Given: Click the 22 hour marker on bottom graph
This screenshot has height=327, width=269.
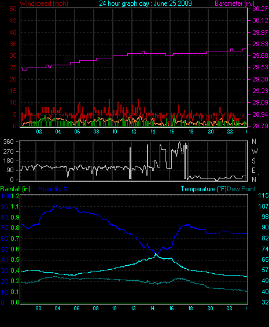Looking at the screenshot, I should (x=229, y=309).
